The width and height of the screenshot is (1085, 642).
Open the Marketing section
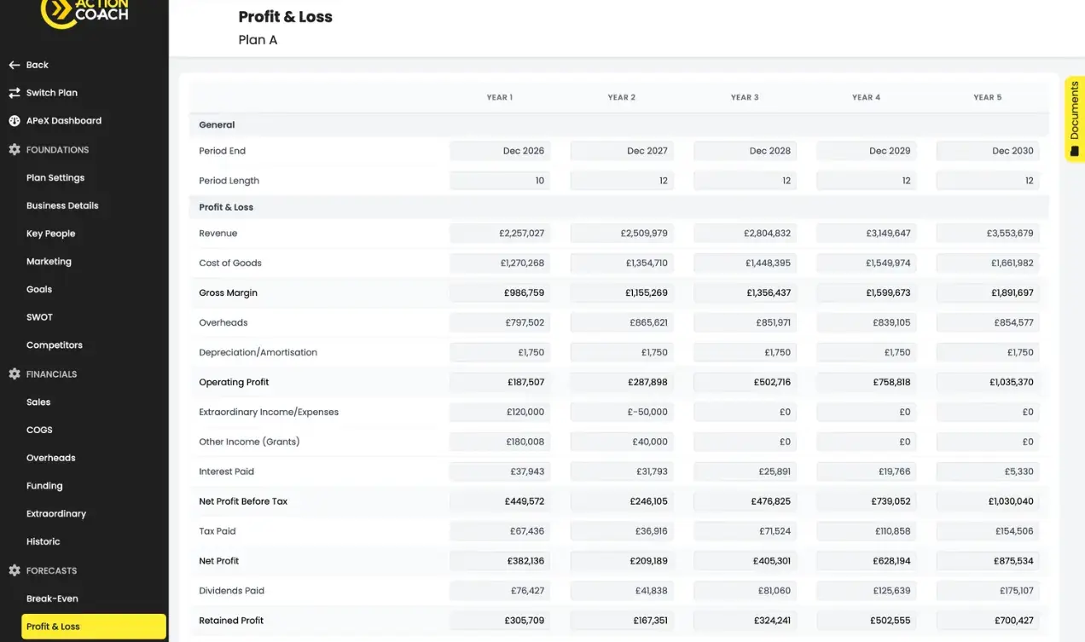pos(49,262)
